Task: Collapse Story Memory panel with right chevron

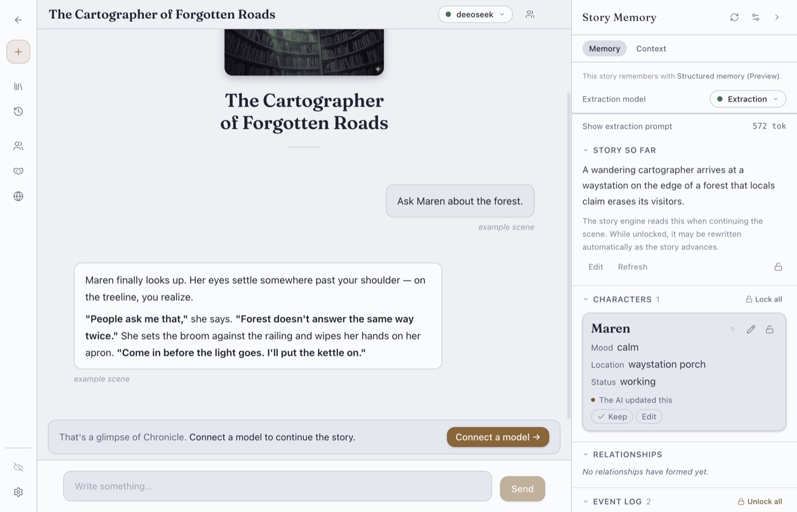Action: click(x=777, y=17)
